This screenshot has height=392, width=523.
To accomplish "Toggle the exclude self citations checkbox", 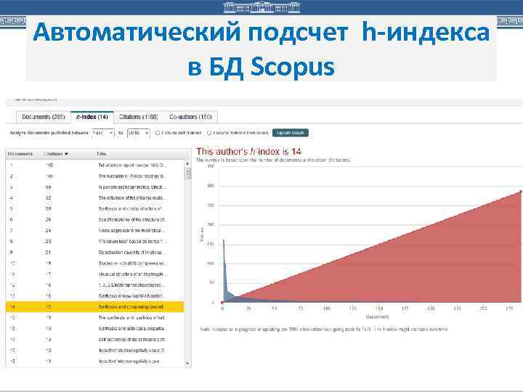I will (x=158, y=133).
